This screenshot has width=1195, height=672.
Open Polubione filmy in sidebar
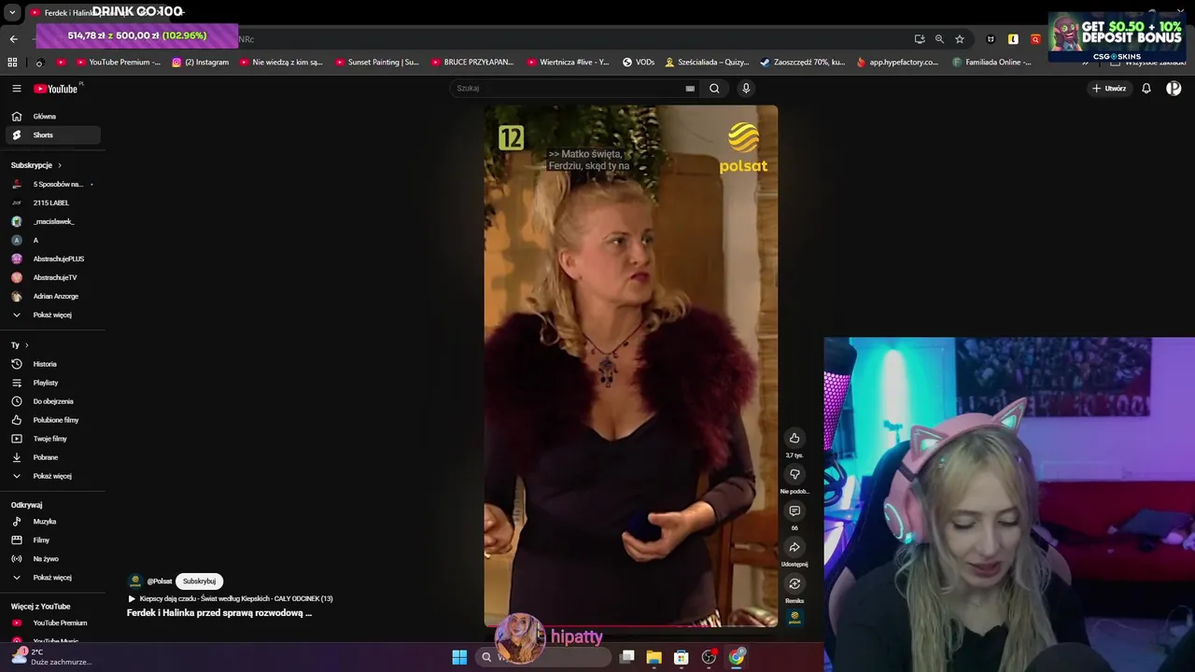pos(52,420)
